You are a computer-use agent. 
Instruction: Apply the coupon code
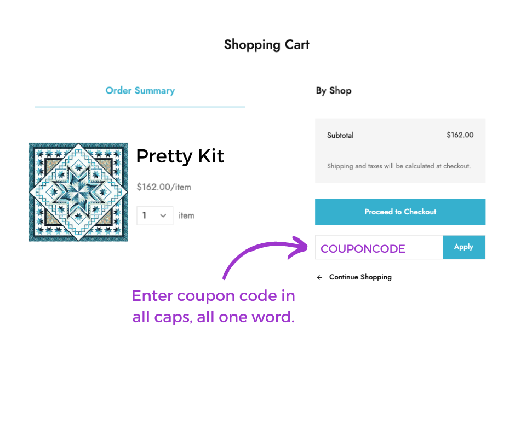(463, 247)
